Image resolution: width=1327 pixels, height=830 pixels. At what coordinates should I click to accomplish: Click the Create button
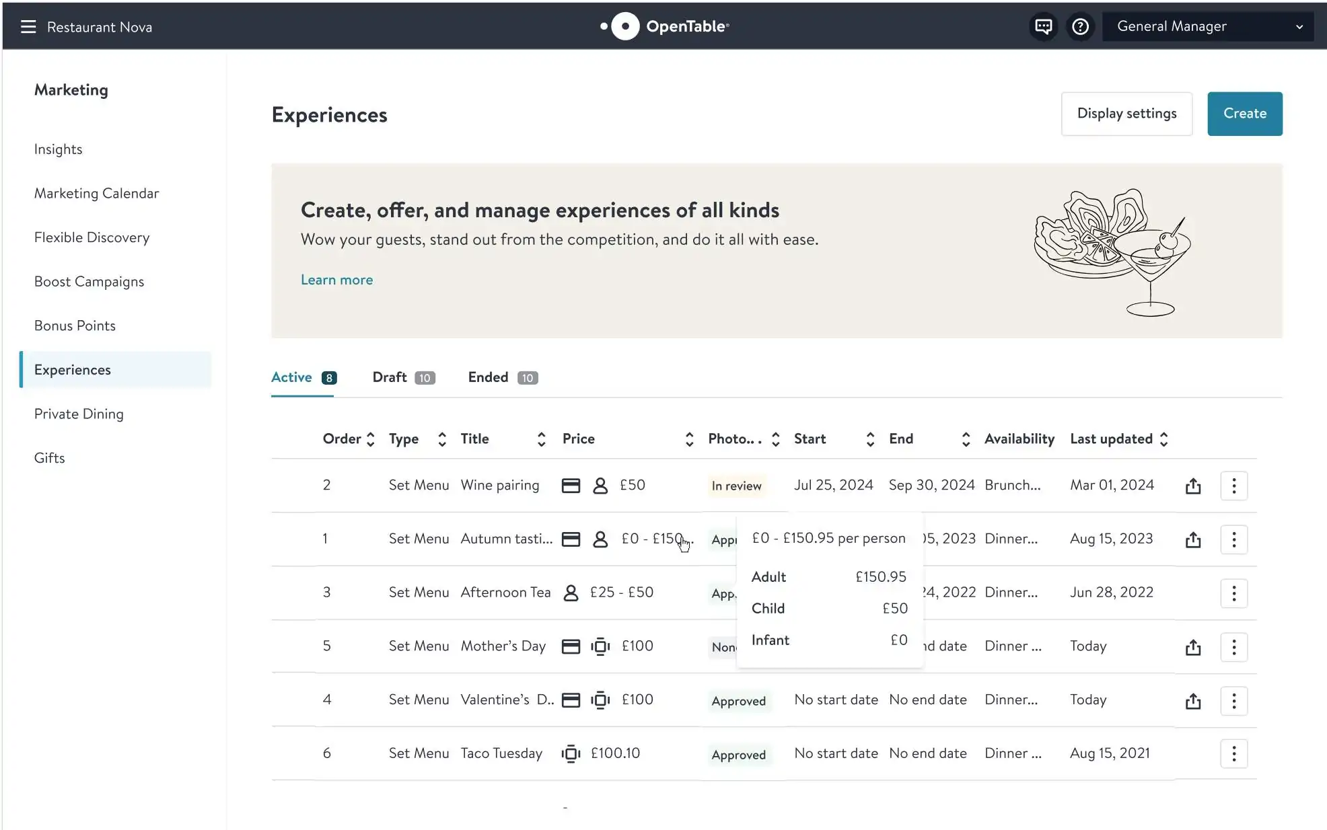pos(1244,114)
